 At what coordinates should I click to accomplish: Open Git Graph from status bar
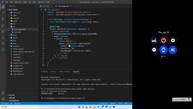[17, 104]
